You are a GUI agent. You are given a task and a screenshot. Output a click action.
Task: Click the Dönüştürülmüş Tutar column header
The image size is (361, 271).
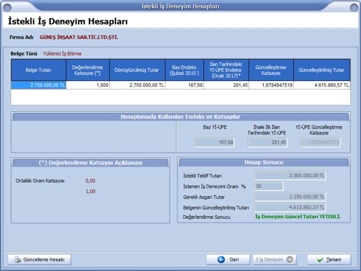137,70
